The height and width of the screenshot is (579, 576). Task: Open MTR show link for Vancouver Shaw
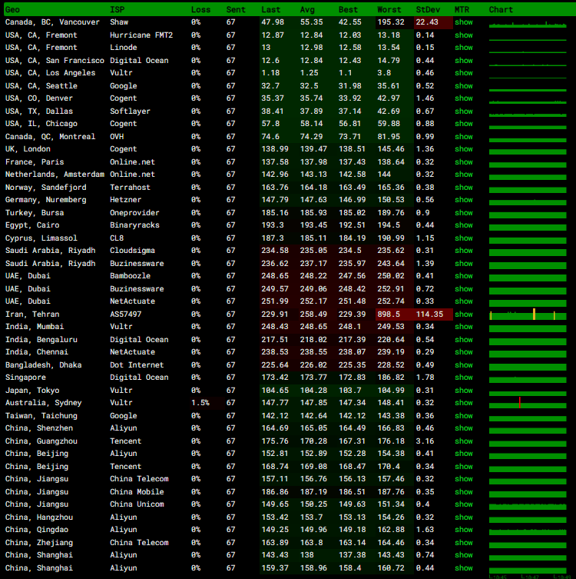coord(464,22)
